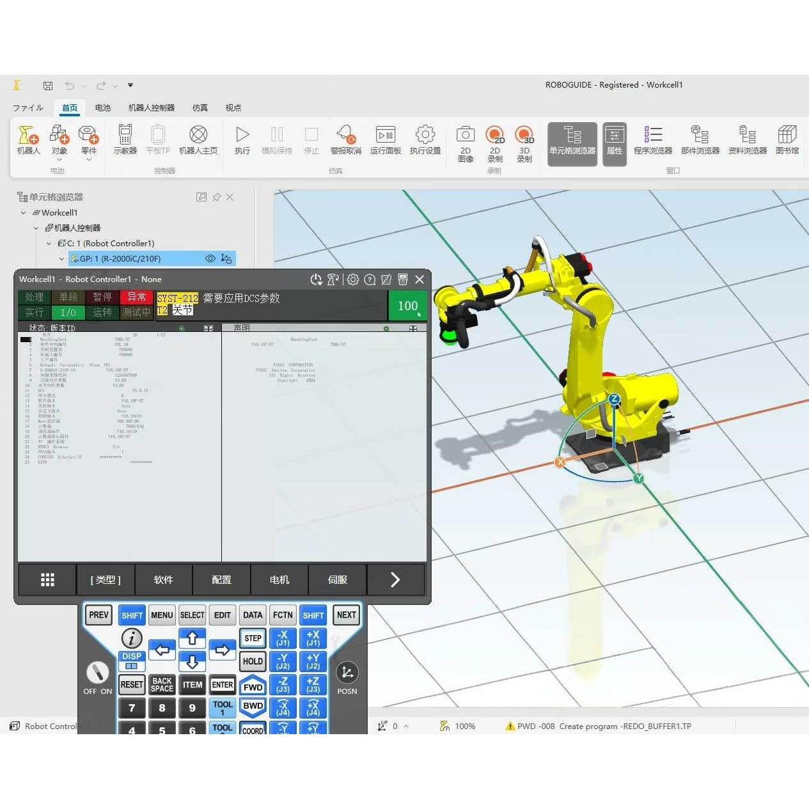This screenshot has height=809, width=809.
Task: Pin the 单元格浏览器 panel
Action: coord(217,197)
